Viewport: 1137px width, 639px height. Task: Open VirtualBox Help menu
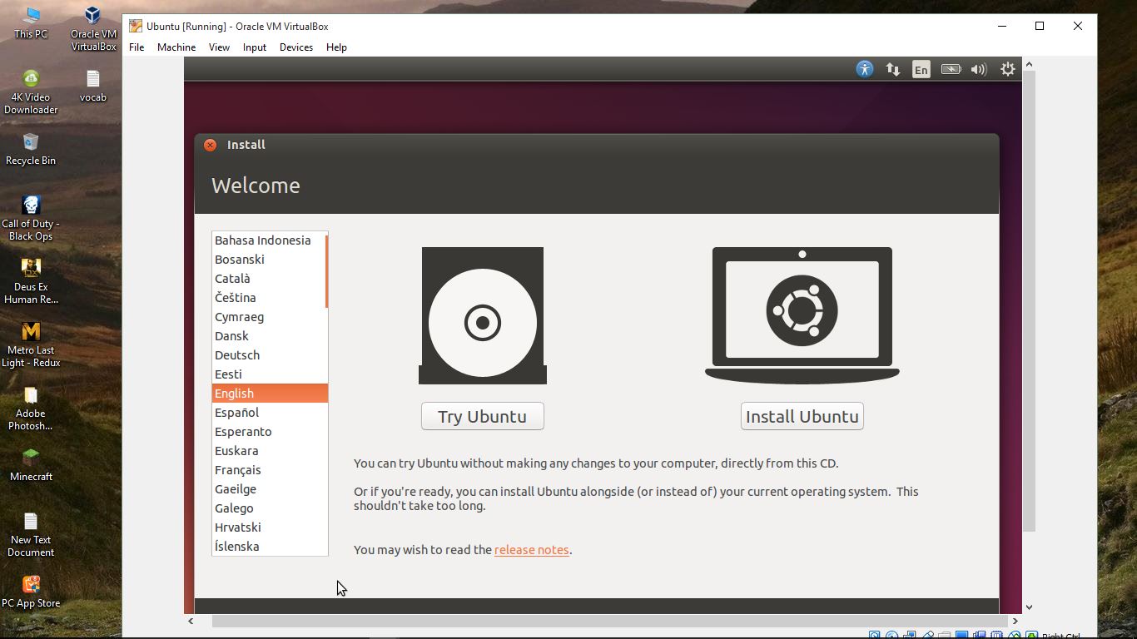(336, 47)
